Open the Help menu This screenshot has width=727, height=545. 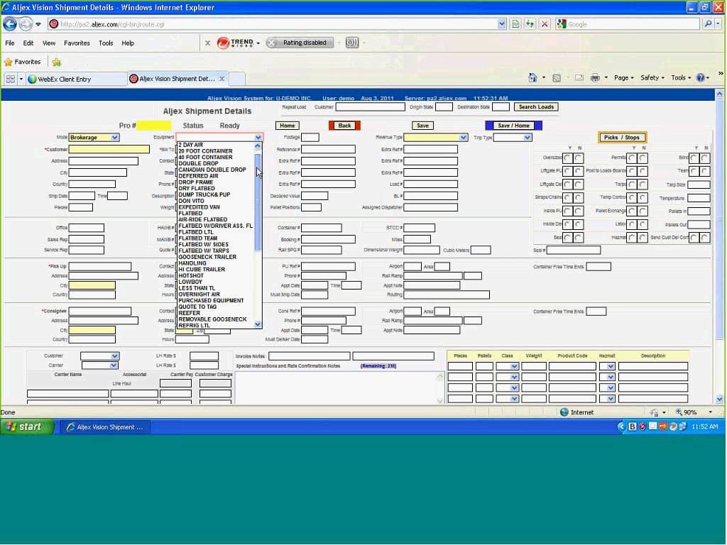pos(128,43)
